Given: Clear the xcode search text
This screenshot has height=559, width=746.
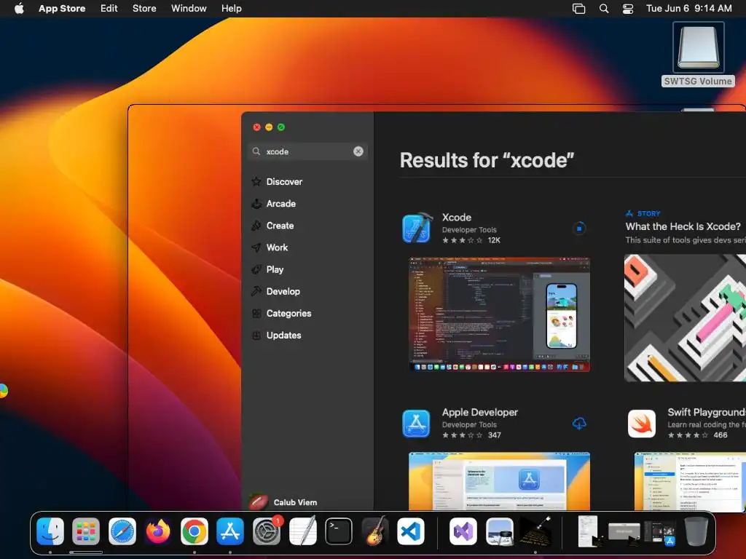Looking at the screenshot, I should point(358,151).
